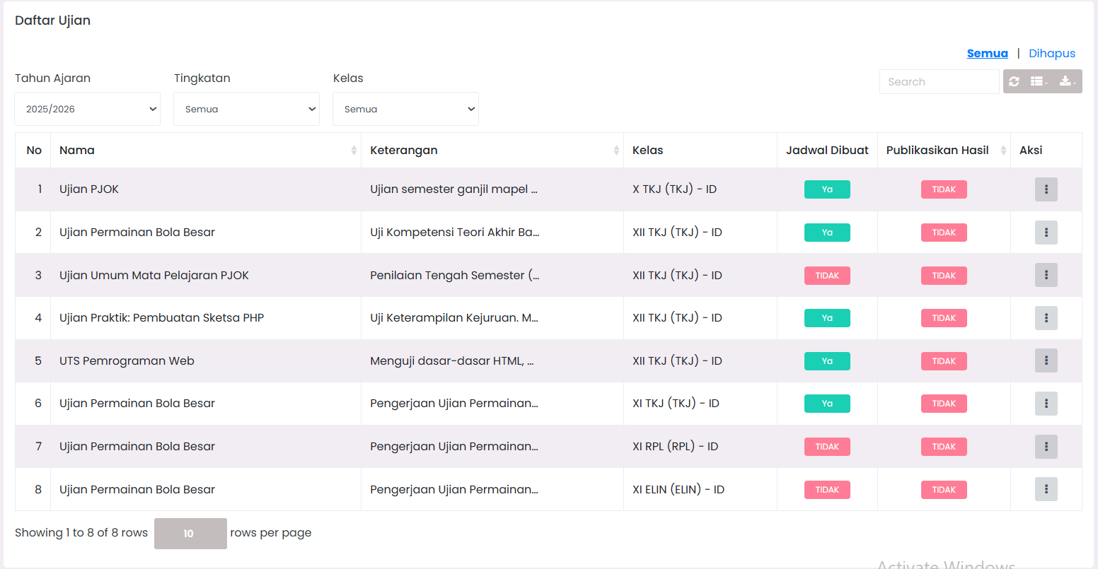The width and height of the screenshot is (1098, 569).
Task: Switch to the Semua tab
Action: [987, 54]
